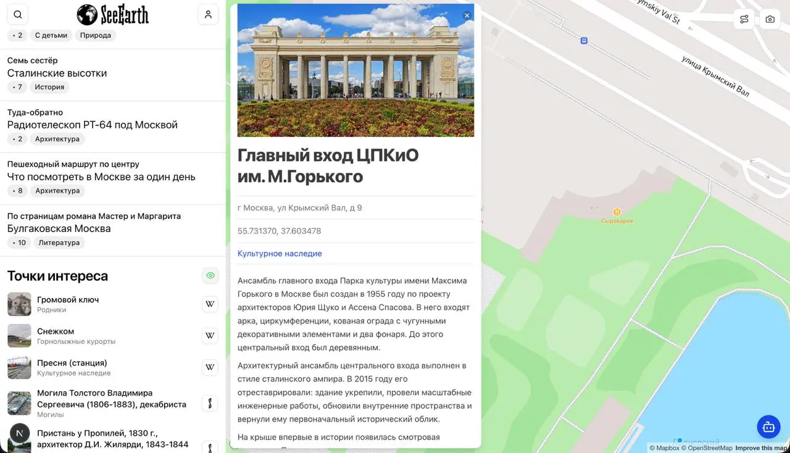
Task: Toggle visibility of Точки интереса
Action: point(210,276)
